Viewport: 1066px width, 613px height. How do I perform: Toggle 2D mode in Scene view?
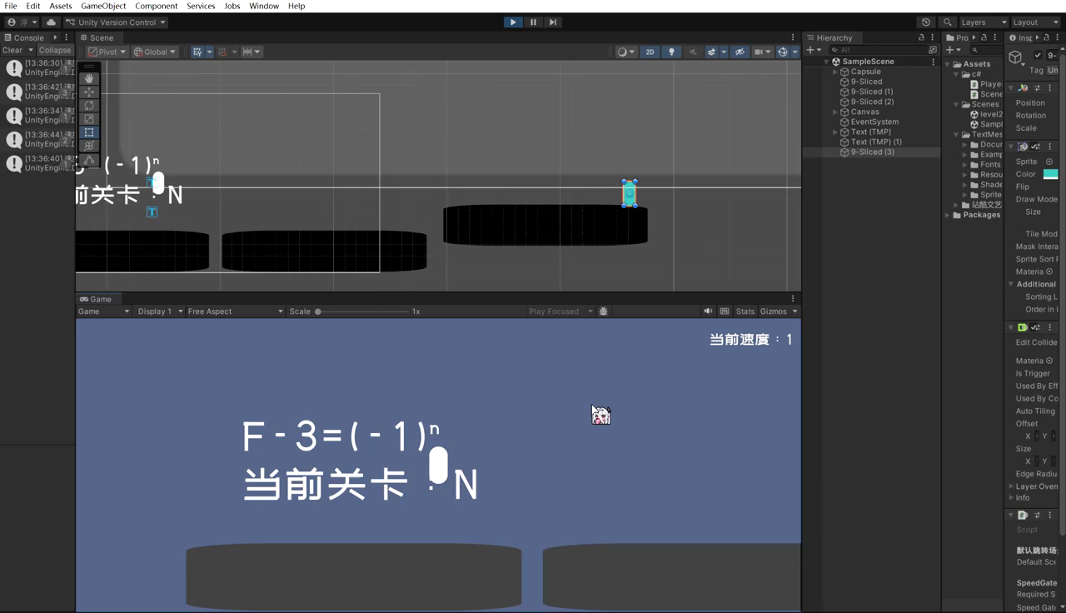[650, 52]
